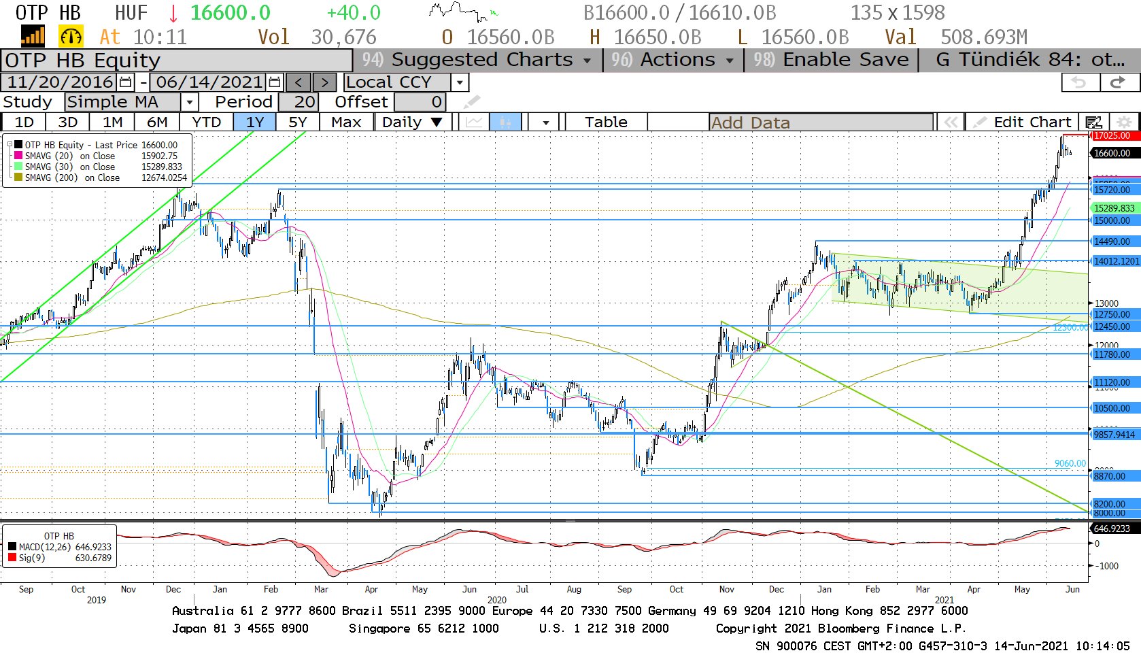The width and height of the screenshot is (1141, 670).
Task: Open the Daily periodicity dropdown
Action: pyautogui.click(x=412, y=122)
